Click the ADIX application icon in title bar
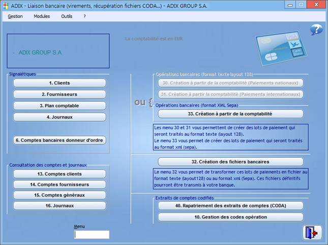 point(6,6)
